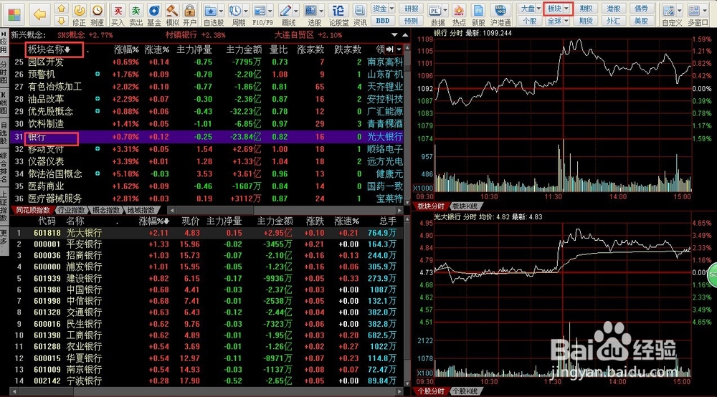
Task: Open the 热点 hot topics flame icon
Action: pos(459,10)
